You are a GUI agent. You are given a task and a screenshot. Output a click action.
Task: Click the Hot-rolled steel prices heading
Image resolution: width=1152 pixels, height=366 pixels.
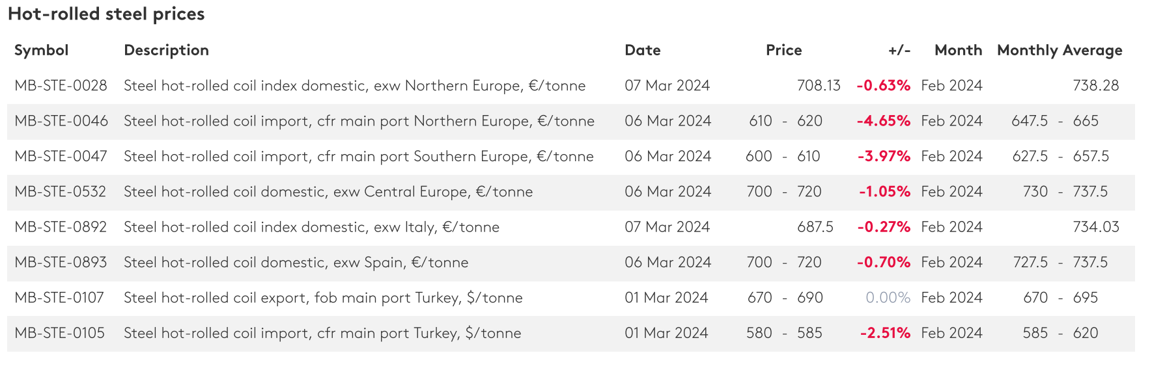(x=106, y=14)
